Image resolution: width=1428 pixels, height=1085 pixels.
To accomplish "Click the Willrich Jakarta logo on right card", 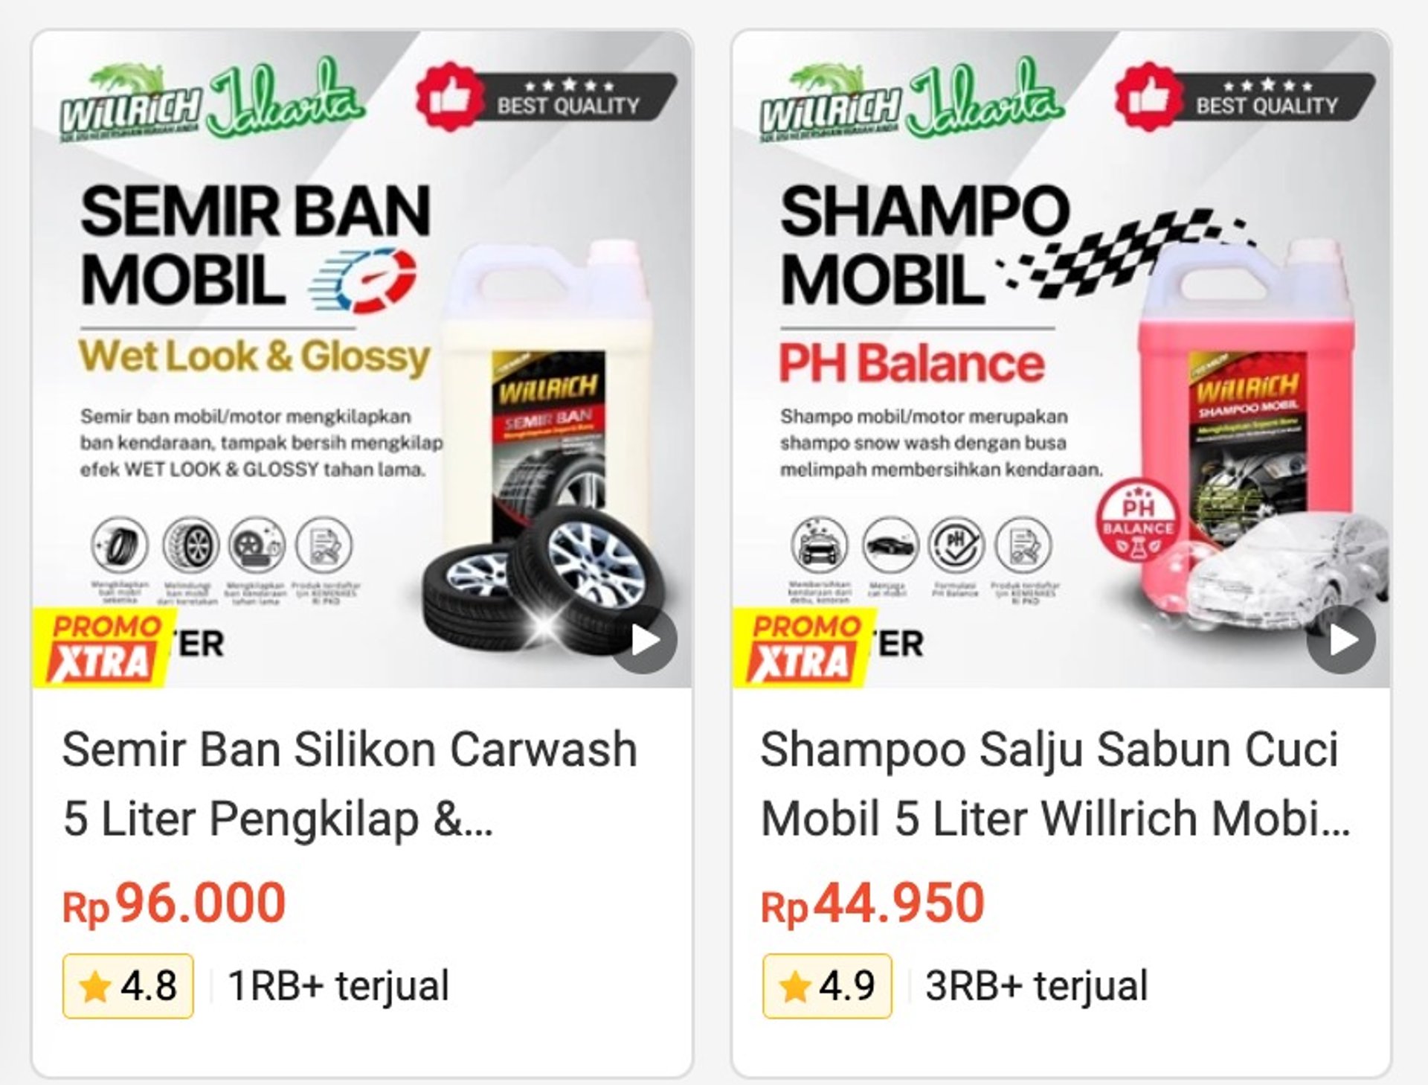I will 912,100.
